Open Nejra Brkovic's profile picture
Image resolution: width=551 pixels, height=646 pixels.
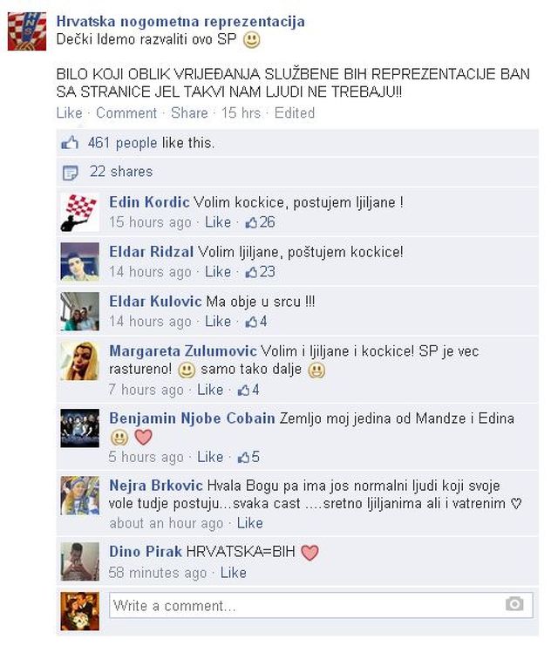pos(80,496)
